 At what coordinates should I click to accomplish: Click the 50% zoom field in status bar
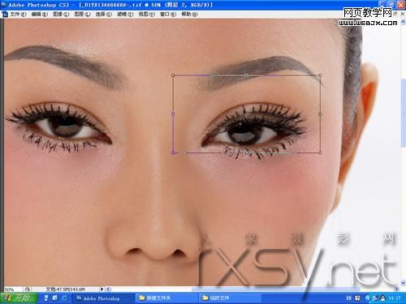(13, 289)
